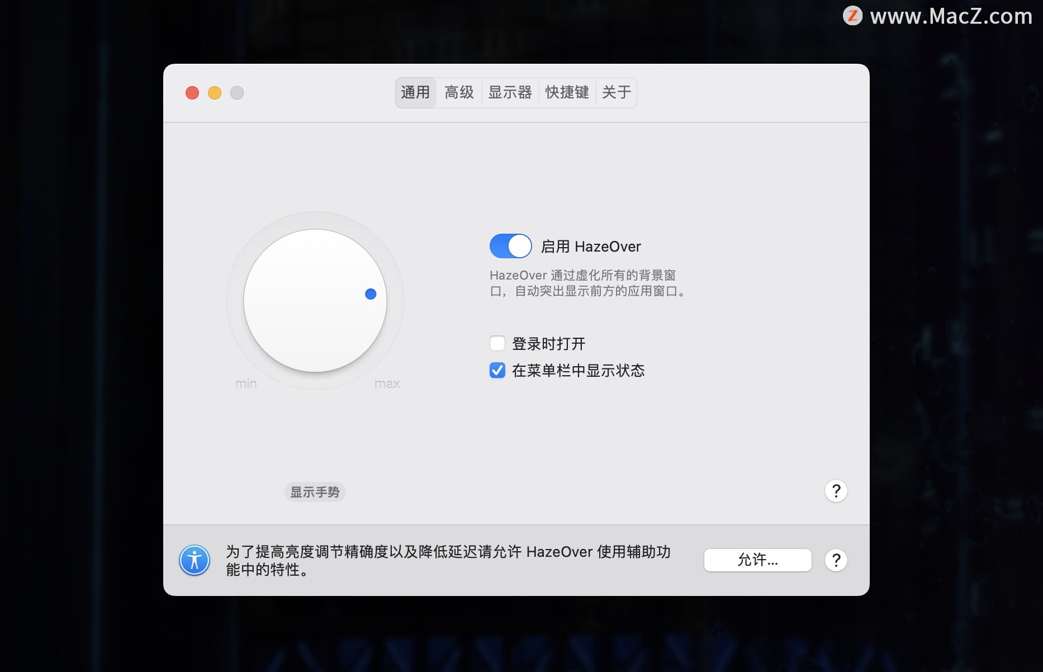Close the HazeOver preferences window
The image size is (1043, 672).
(192, 93)
